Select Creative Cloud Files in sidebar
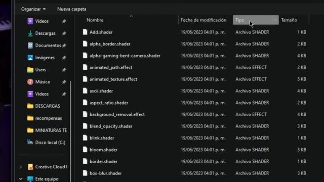Screen dimensions: 324x182 pos(51,167)
